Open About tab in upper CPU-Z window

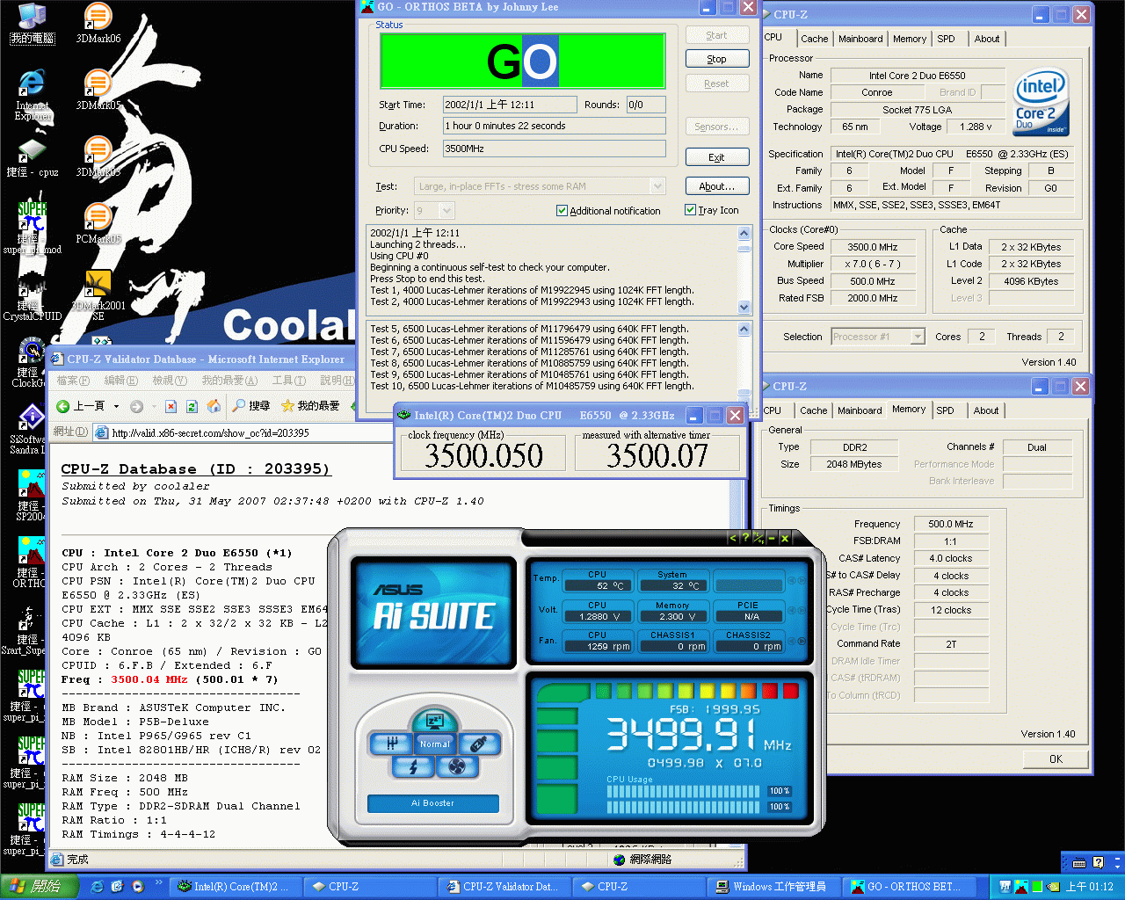pyautogui.click(x=987, y=39)
